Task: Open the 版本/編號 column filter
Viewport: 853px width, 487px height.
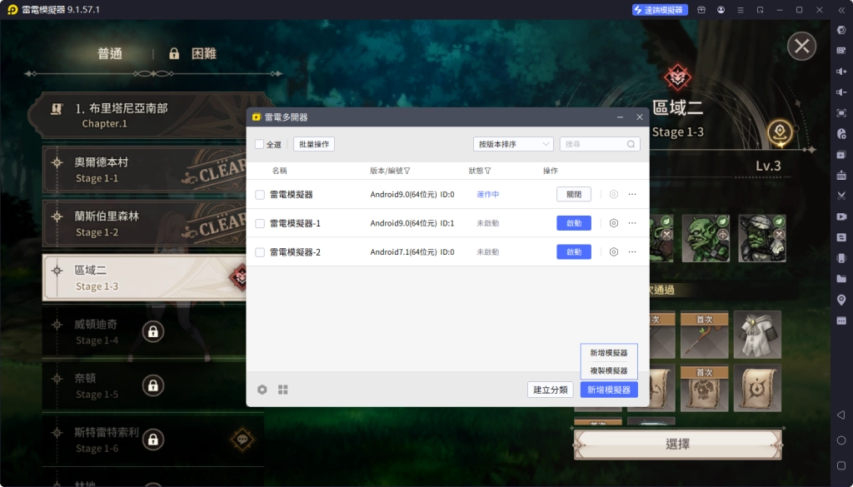Action: [407, 171]
